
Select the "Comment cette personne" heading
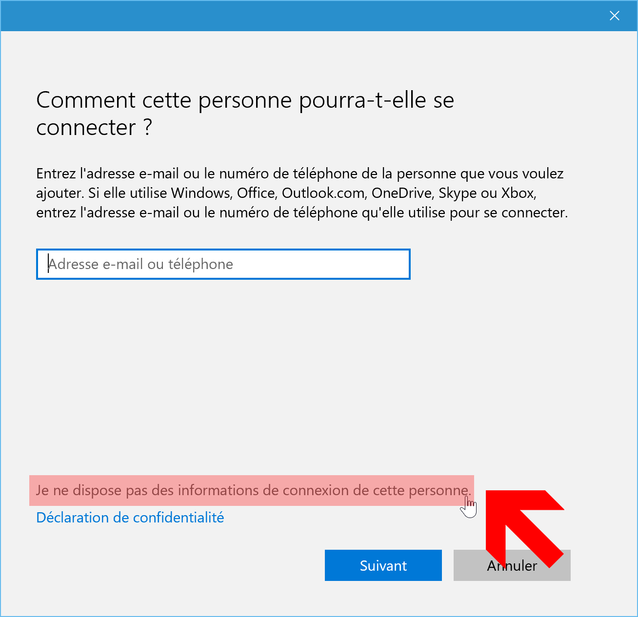click(245, 114)
